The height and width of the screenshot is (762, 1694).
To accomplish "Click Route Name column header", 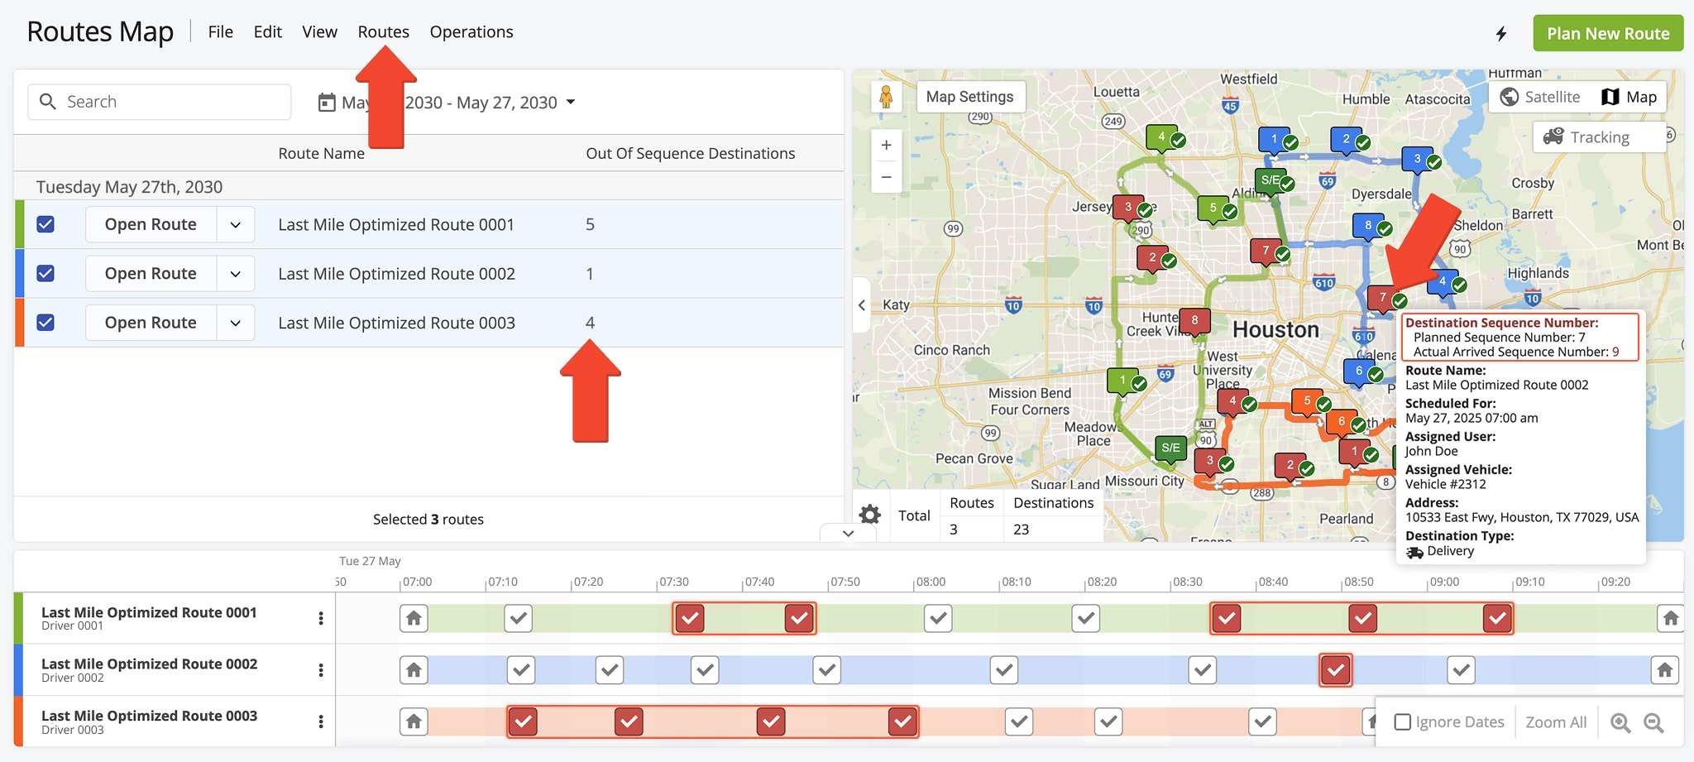I will pyautogui.click(x=321, y=153).
